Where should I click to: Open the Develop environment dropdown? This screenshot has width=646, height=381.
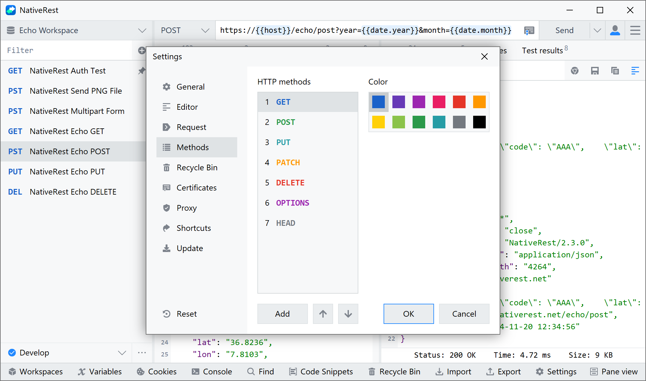pos(122,353)
